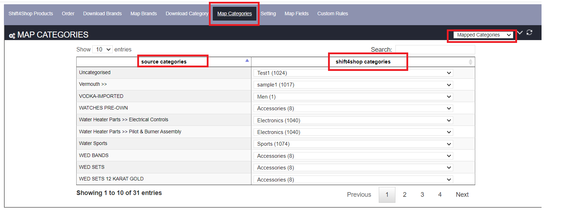Open Test1 (1024) dropdown for Uncategorised
The height and width of the screenshot is (212, 566).
point(353,73)
